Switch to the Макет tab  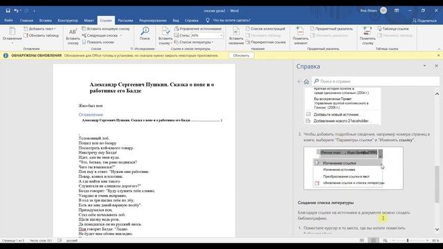point(89,20)
